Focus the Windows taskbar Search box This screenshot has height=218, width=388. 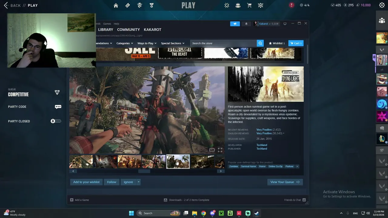tap(158, 213)
